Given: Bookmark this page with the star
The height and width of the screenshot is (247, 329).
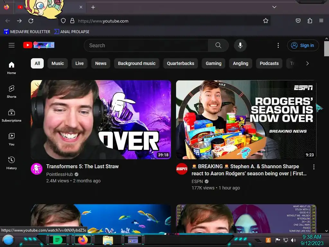Looking at the screenshot, I should 266,21.
